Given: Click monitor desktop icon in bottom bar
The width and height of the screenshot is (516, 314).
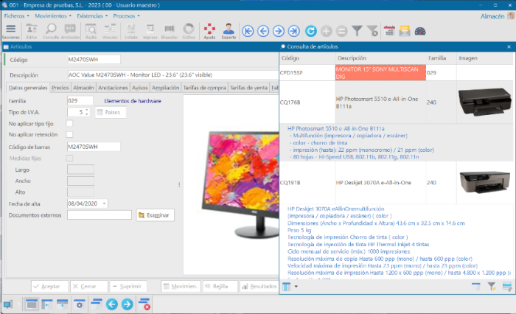Looking at the screenshot, I should (8, 304).
